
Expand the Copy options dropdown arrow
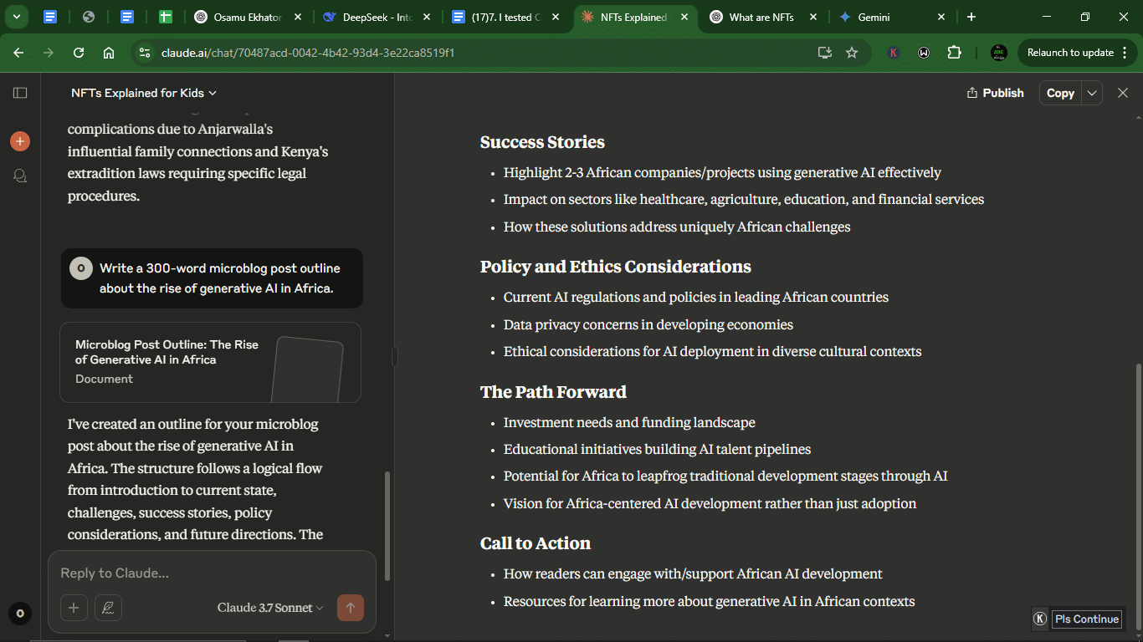pyautogui.click(x=1092, y=93)
